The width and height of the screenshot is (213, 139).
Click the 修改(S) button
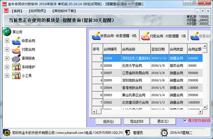click(108, 121)
